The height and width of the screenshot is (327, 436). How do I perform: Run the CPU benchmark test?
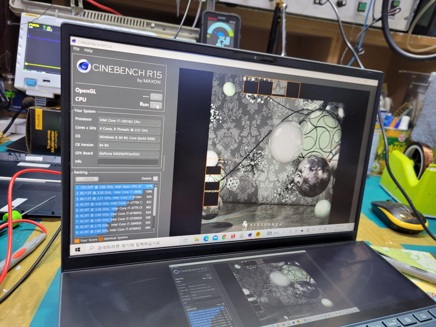coord(156,105)
